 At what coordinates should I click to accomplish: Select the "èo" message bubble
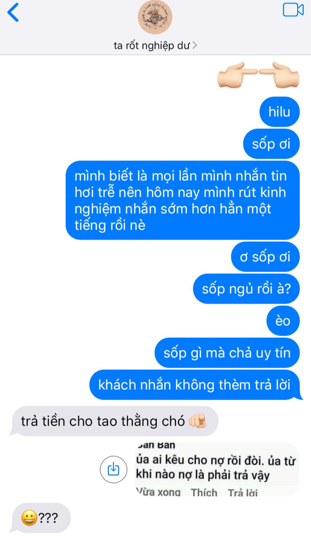283,321
